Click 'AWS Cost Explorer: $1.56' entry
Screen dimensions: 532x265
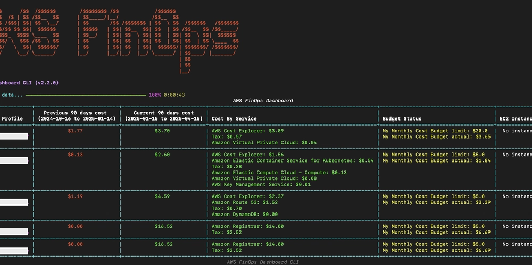point(248,155)
